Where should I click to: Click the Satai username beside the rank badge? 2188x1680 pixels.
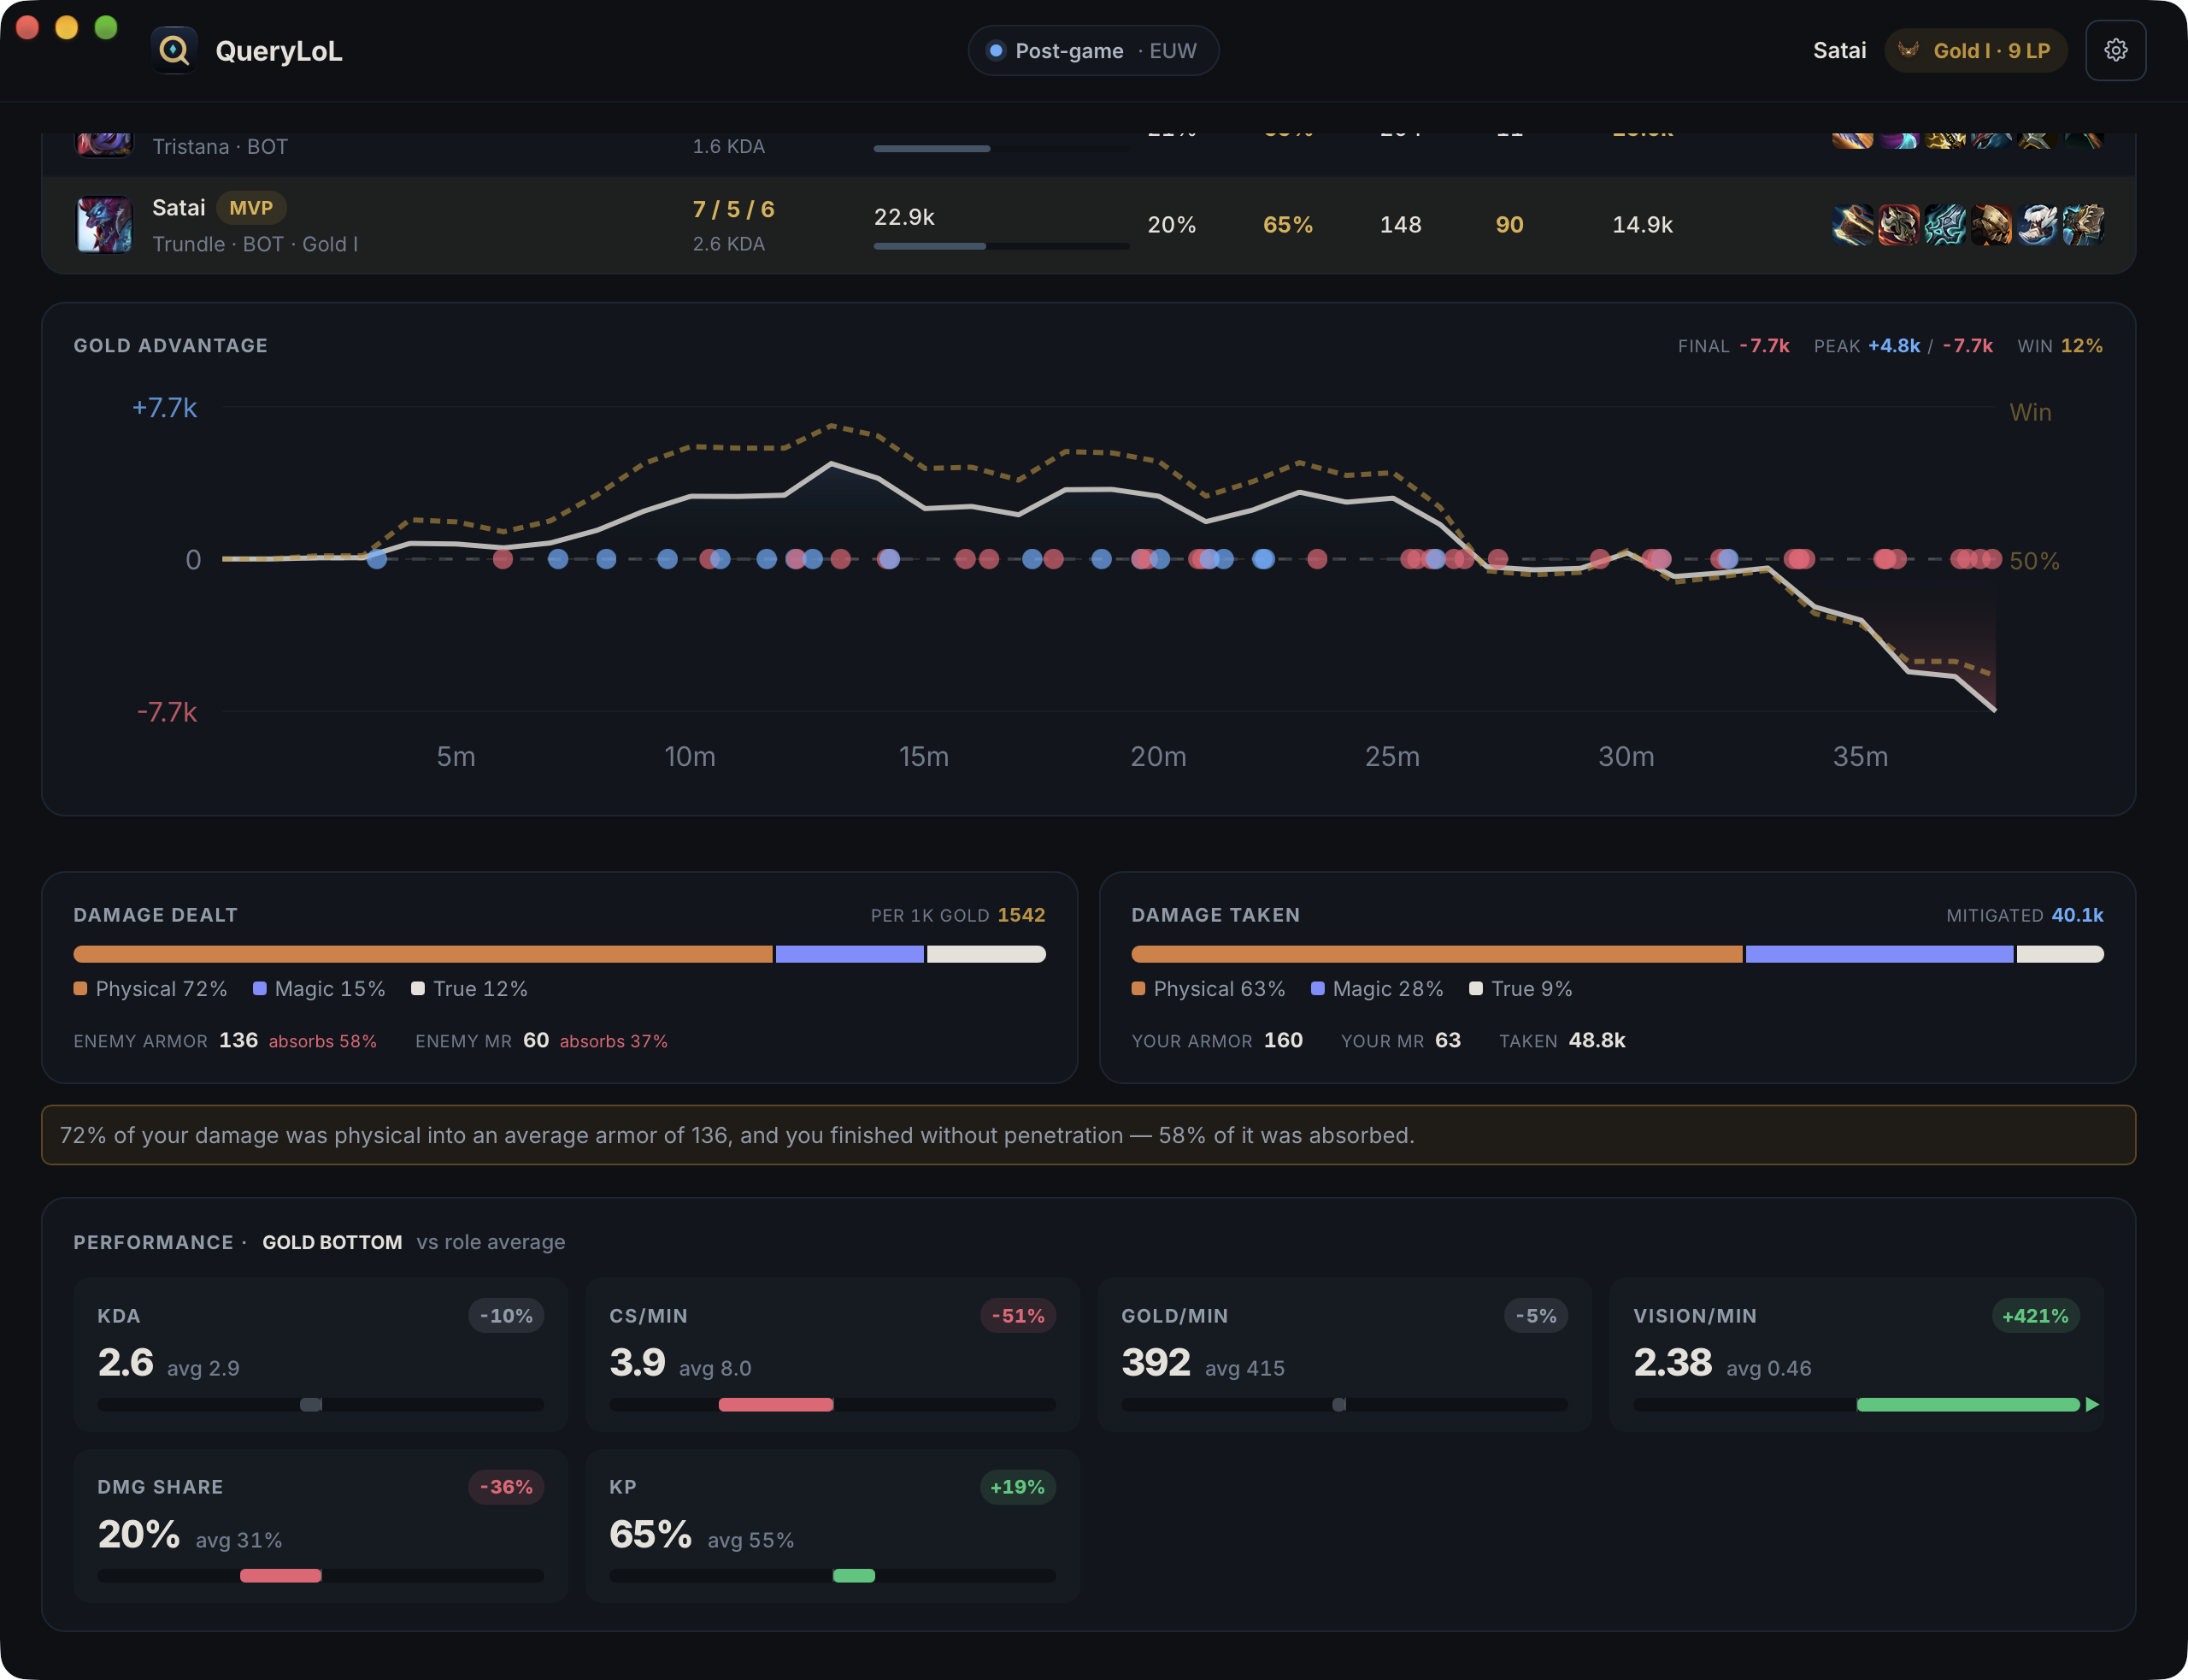[x=1839, y=50]
